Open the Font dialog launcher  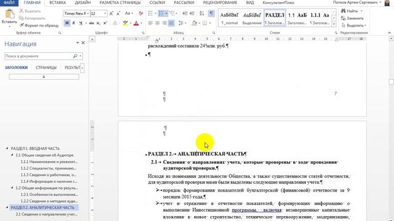pos(143,33)
